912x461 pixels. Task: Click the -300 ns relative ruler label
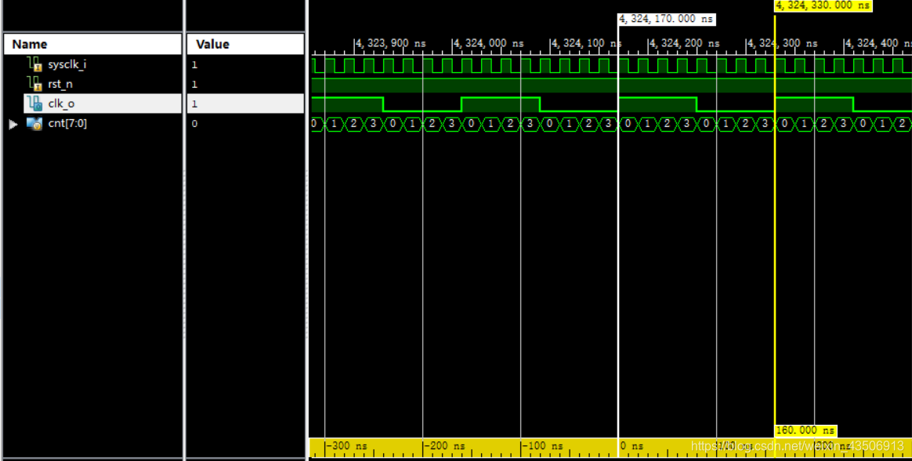coord(346,446)
